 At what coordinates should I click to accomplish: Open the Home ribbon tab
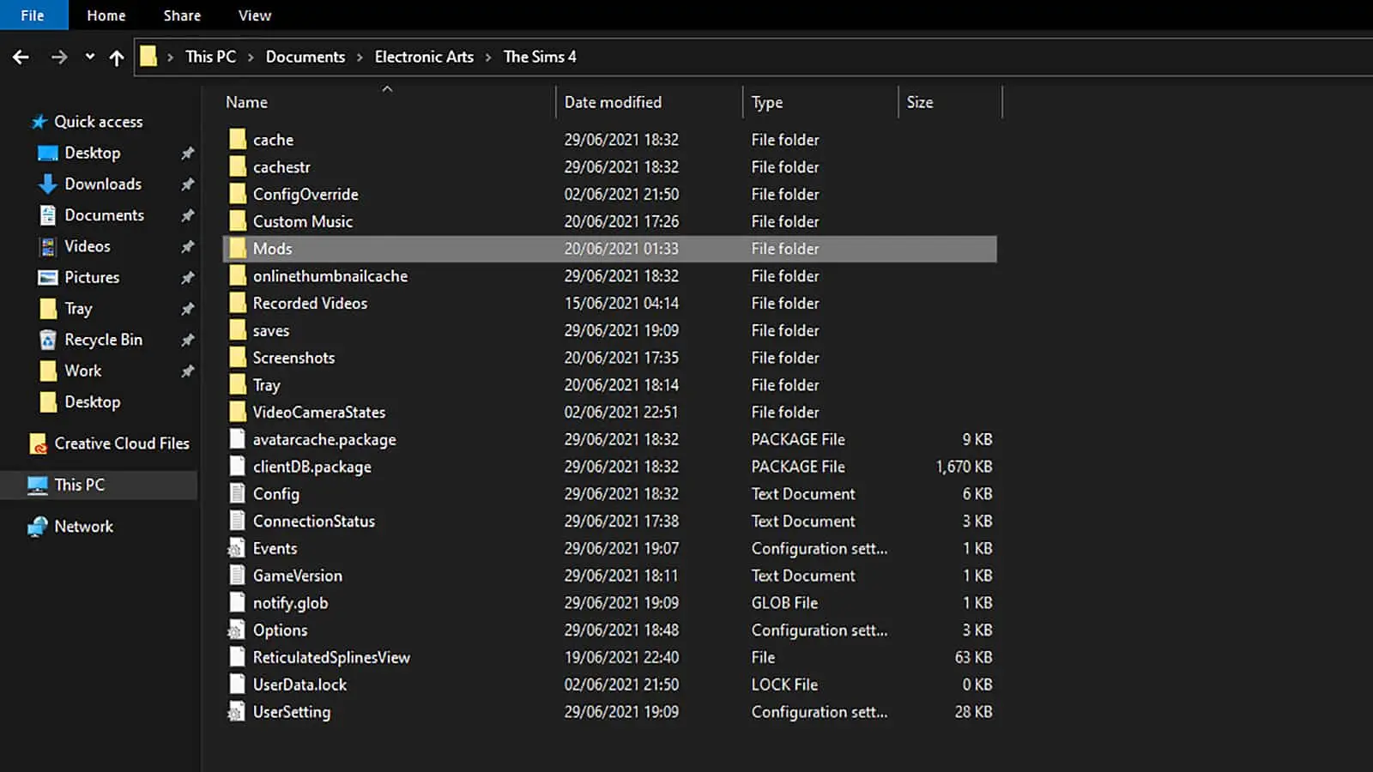(106, 15)
